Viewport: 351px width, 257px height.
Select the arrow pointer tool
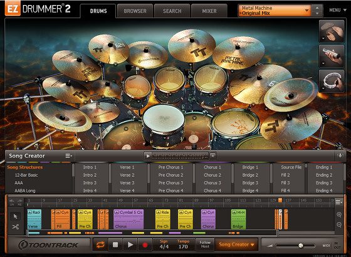click(x=15, y=216)
